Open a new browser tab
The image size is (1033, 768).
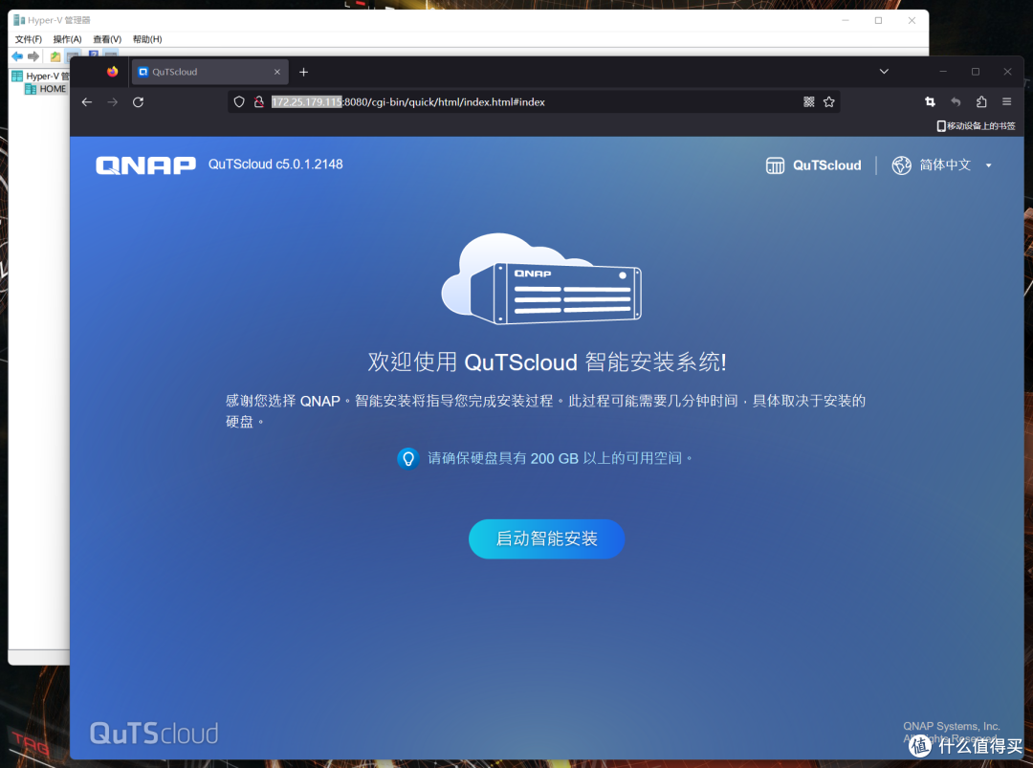pyautogui.click(x=304, y=72)
